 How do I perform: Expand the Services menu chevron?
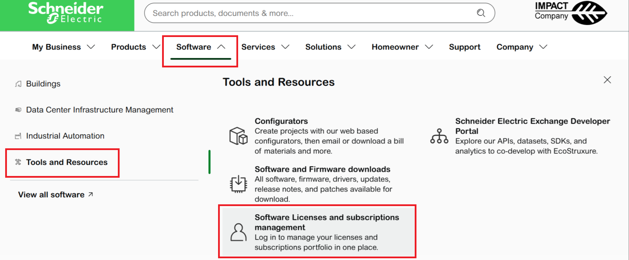point(285,47)
